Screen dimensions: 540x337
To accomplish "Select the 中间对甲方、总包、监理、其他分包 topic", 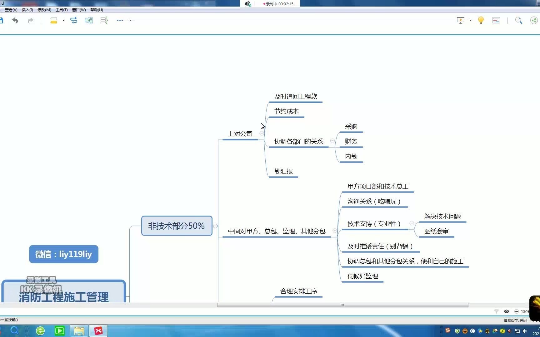I will click(277, 231).
